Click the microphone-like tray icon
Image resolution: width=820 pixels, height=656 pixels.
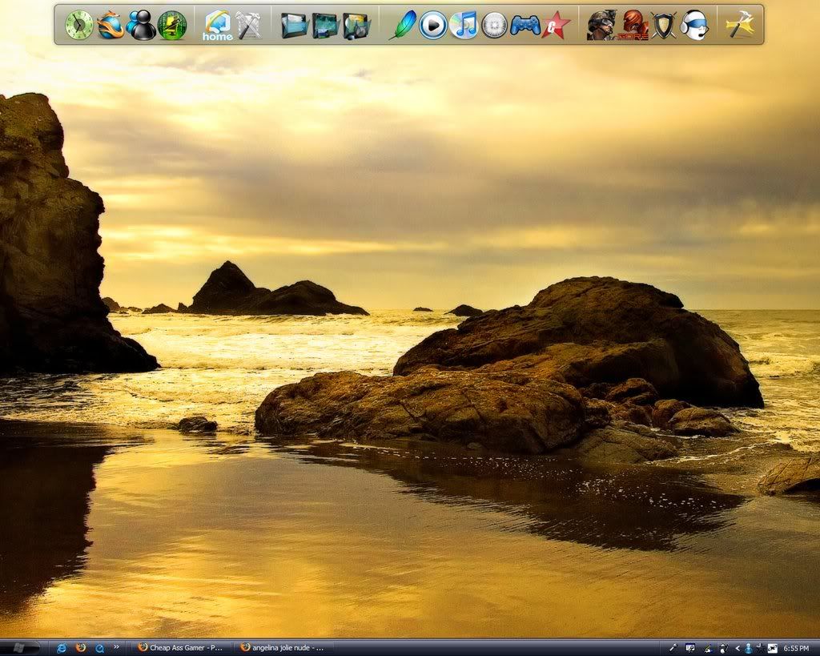click(673, 648)
